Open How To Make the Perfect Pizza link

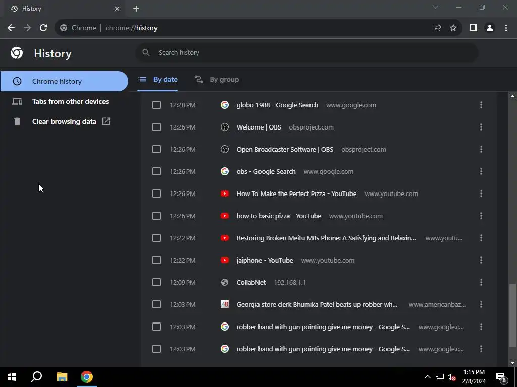point(296,193)
